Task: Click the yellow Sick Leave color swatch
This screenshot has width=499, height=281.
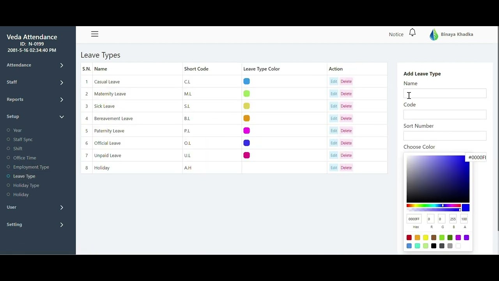Action: pos(246,106)
